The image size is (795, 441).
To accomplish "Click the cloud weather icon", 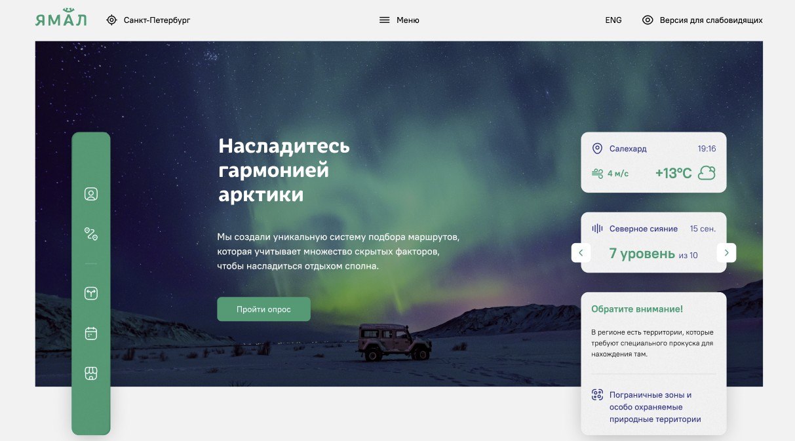I will click(707, 173).
